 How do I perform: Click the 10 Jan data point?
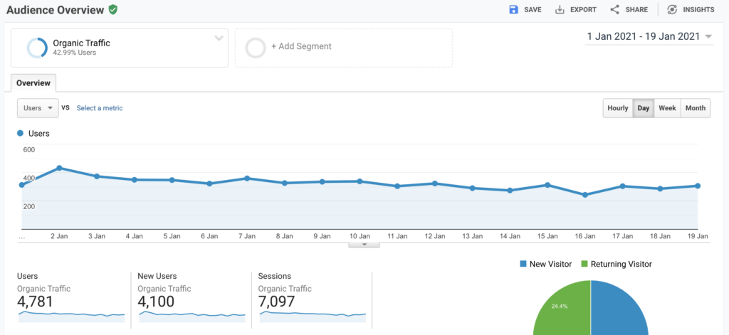(360, 181)
